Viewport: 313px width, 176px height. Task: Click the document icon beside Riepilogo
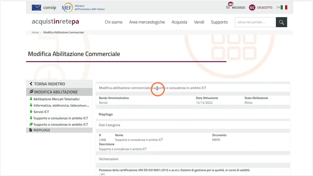point(31,130)
